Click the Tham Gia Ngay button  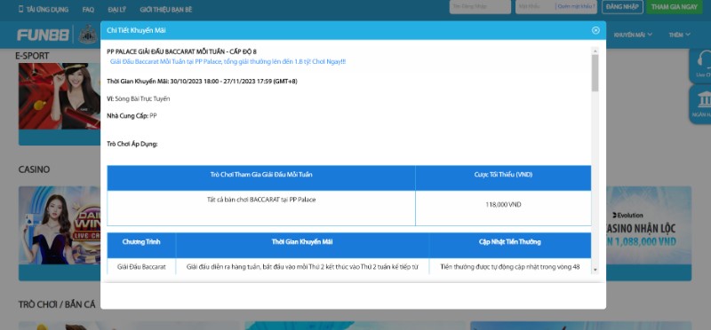tap(675, 7)
